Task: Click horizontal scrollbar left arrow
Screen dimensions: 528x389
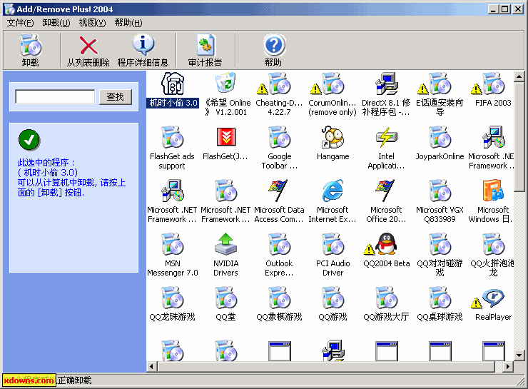Action: [151, 366]
